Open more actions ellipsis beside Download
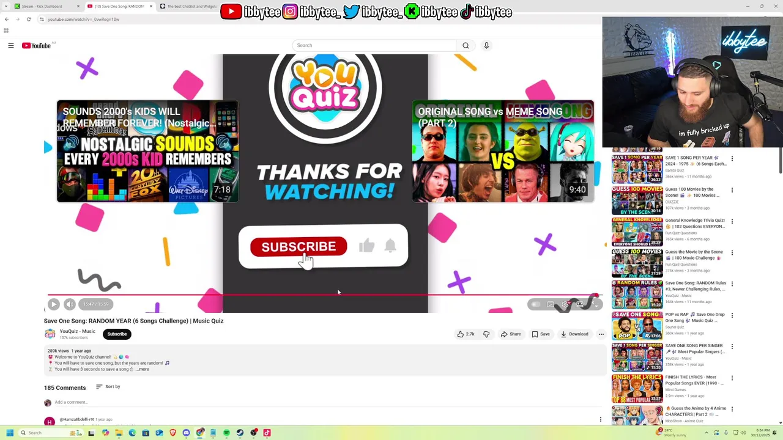This screenshot has width=783, height=440. 601,334
